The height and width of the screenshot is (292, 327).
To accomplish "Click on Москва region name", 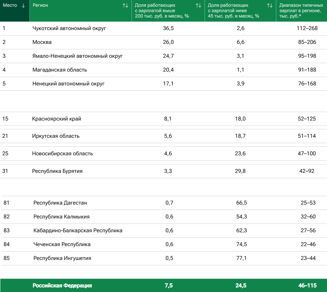I will [x=42, y=42].
